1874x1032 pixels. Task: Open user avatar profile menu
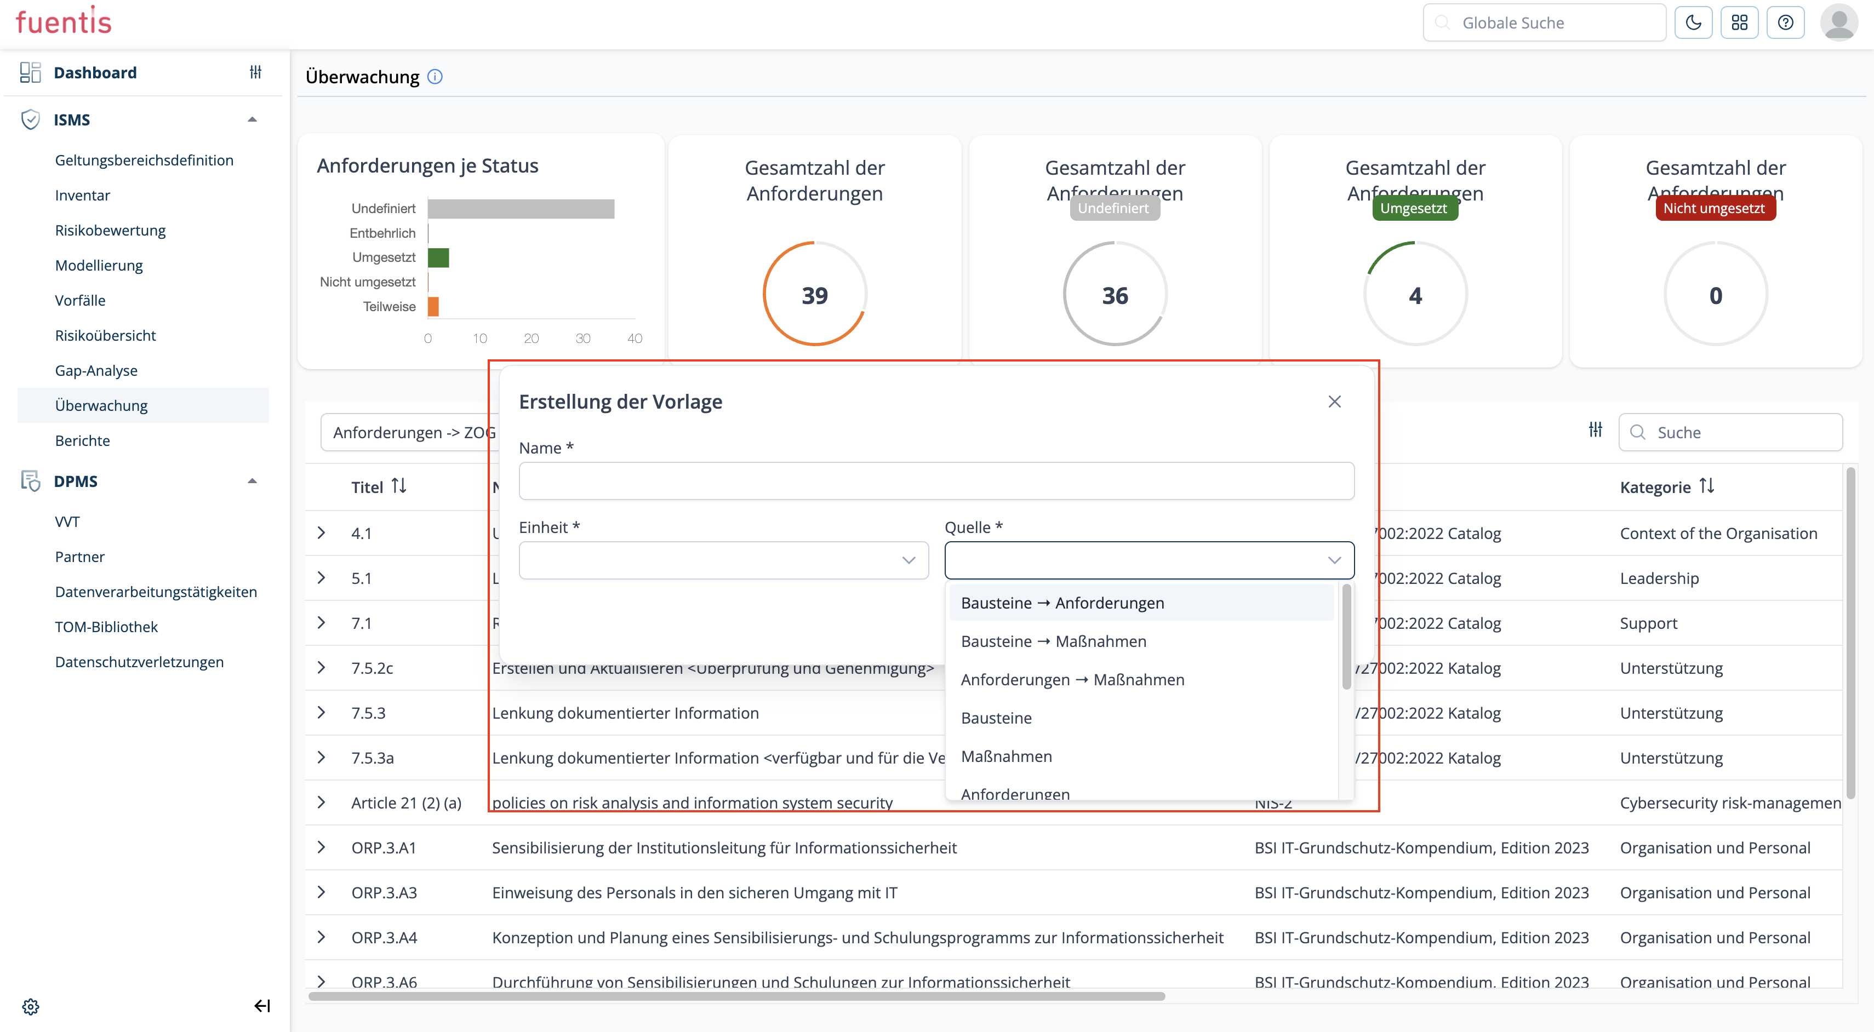click(x=1838, y=22)
